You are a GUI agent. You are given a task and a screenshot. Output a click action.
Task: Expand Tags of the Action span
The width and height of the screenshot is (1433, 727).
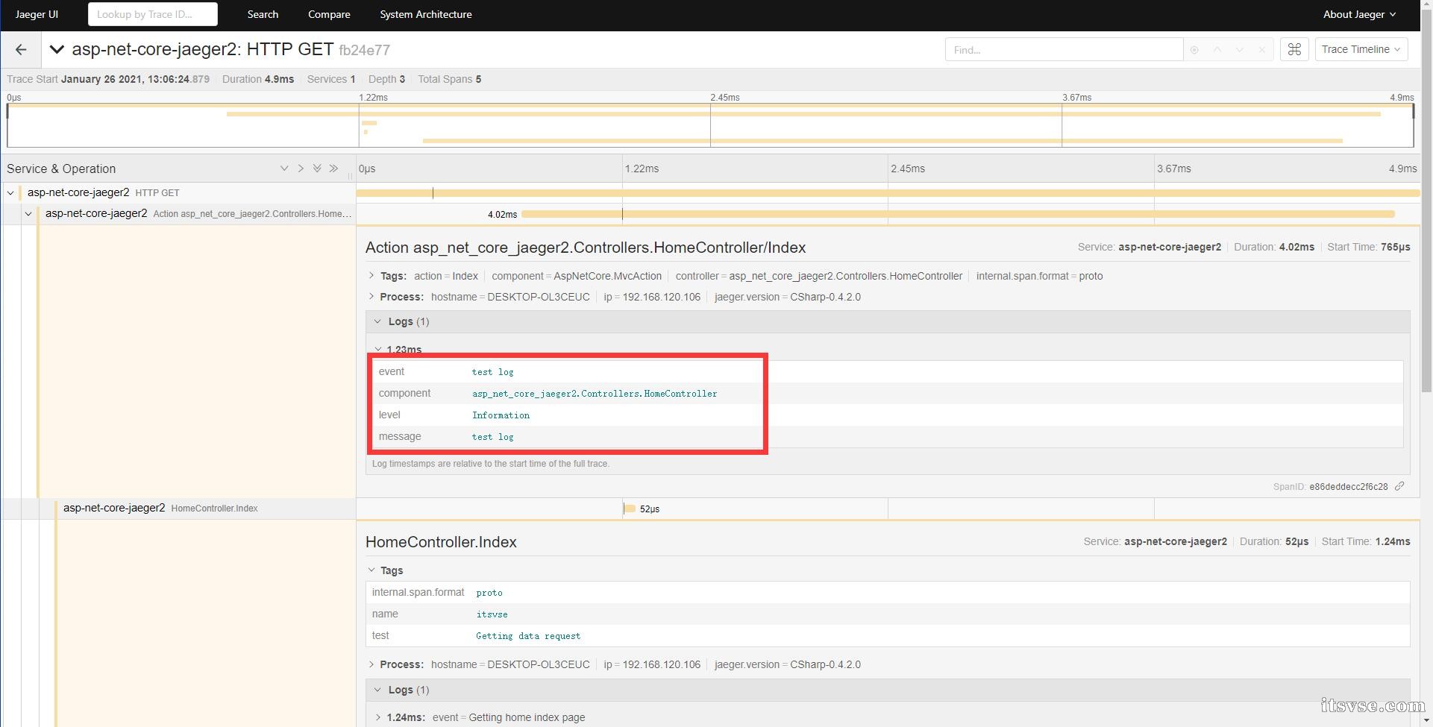pos(371,276)
